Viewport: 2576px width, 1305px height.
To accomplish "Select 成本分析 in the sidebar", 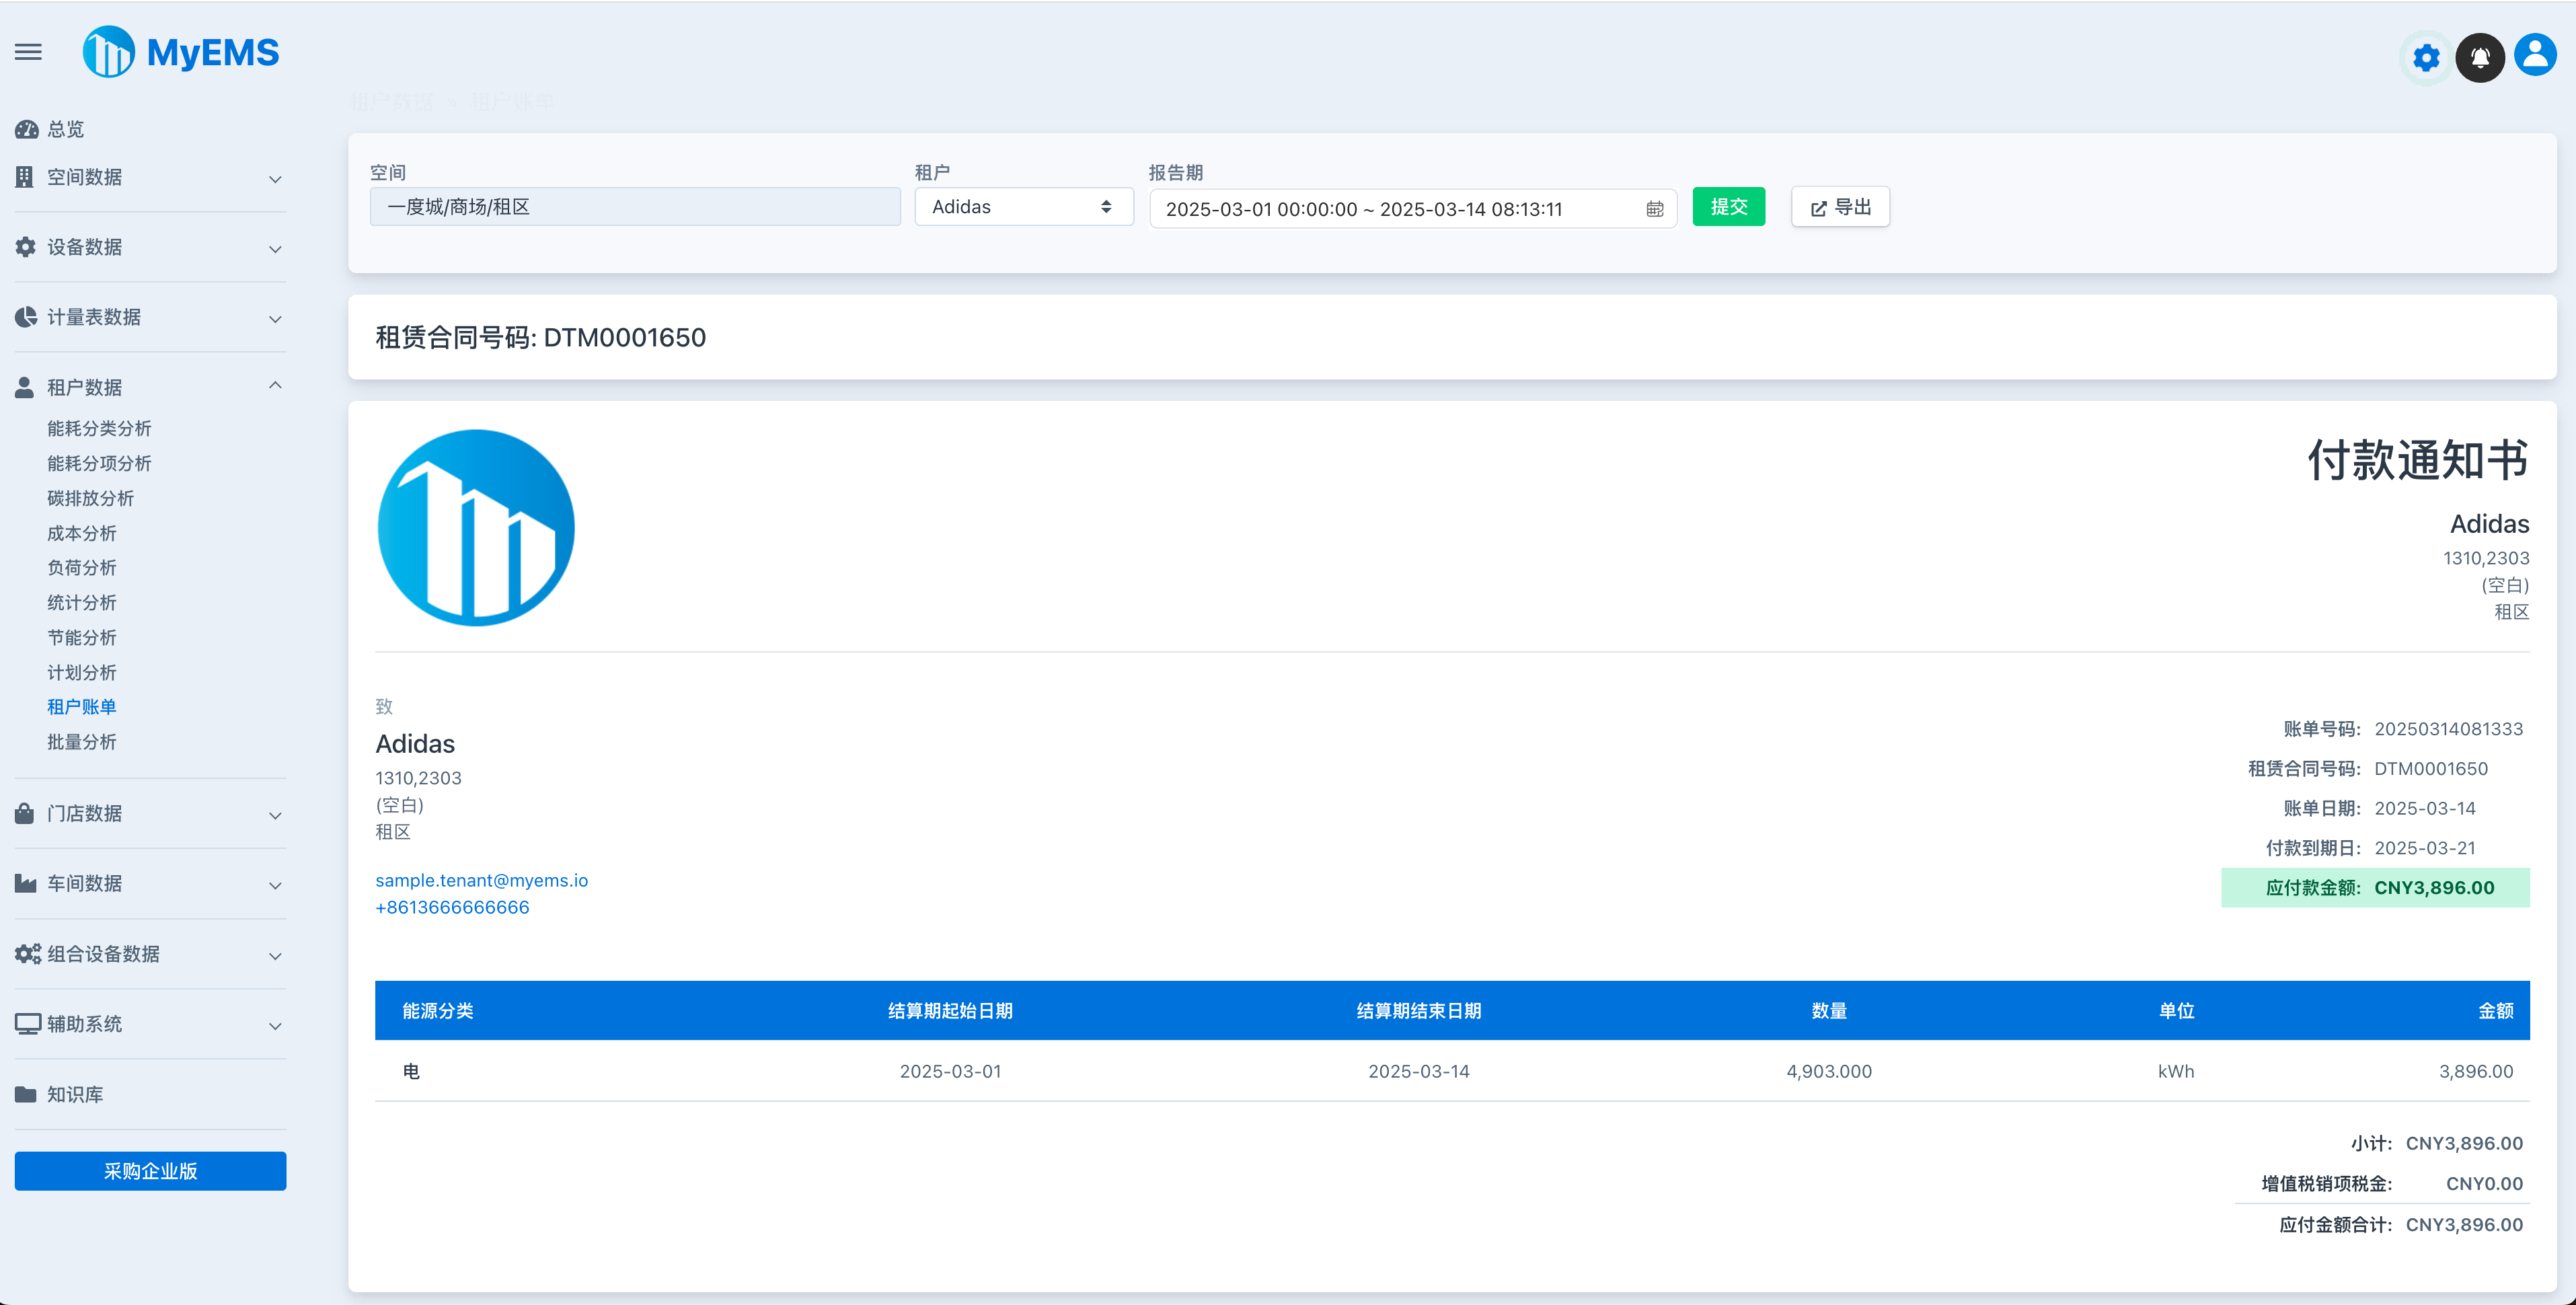I will click(82, 533).
